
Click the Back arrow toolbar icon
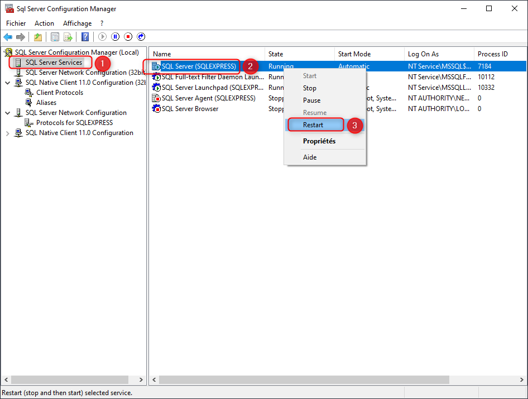[8, 37]
